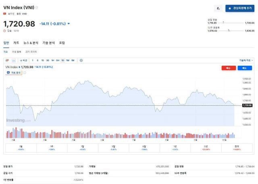Viewport: 258px width, 184px height.
Task: Click the open price value 1,735.09
Action: click(x=79, y=173)
